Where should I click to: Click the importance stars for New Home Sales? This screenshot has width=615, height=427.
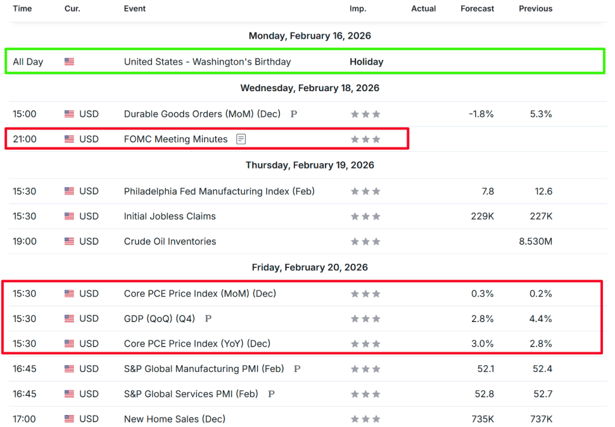(x=365, y=419)
